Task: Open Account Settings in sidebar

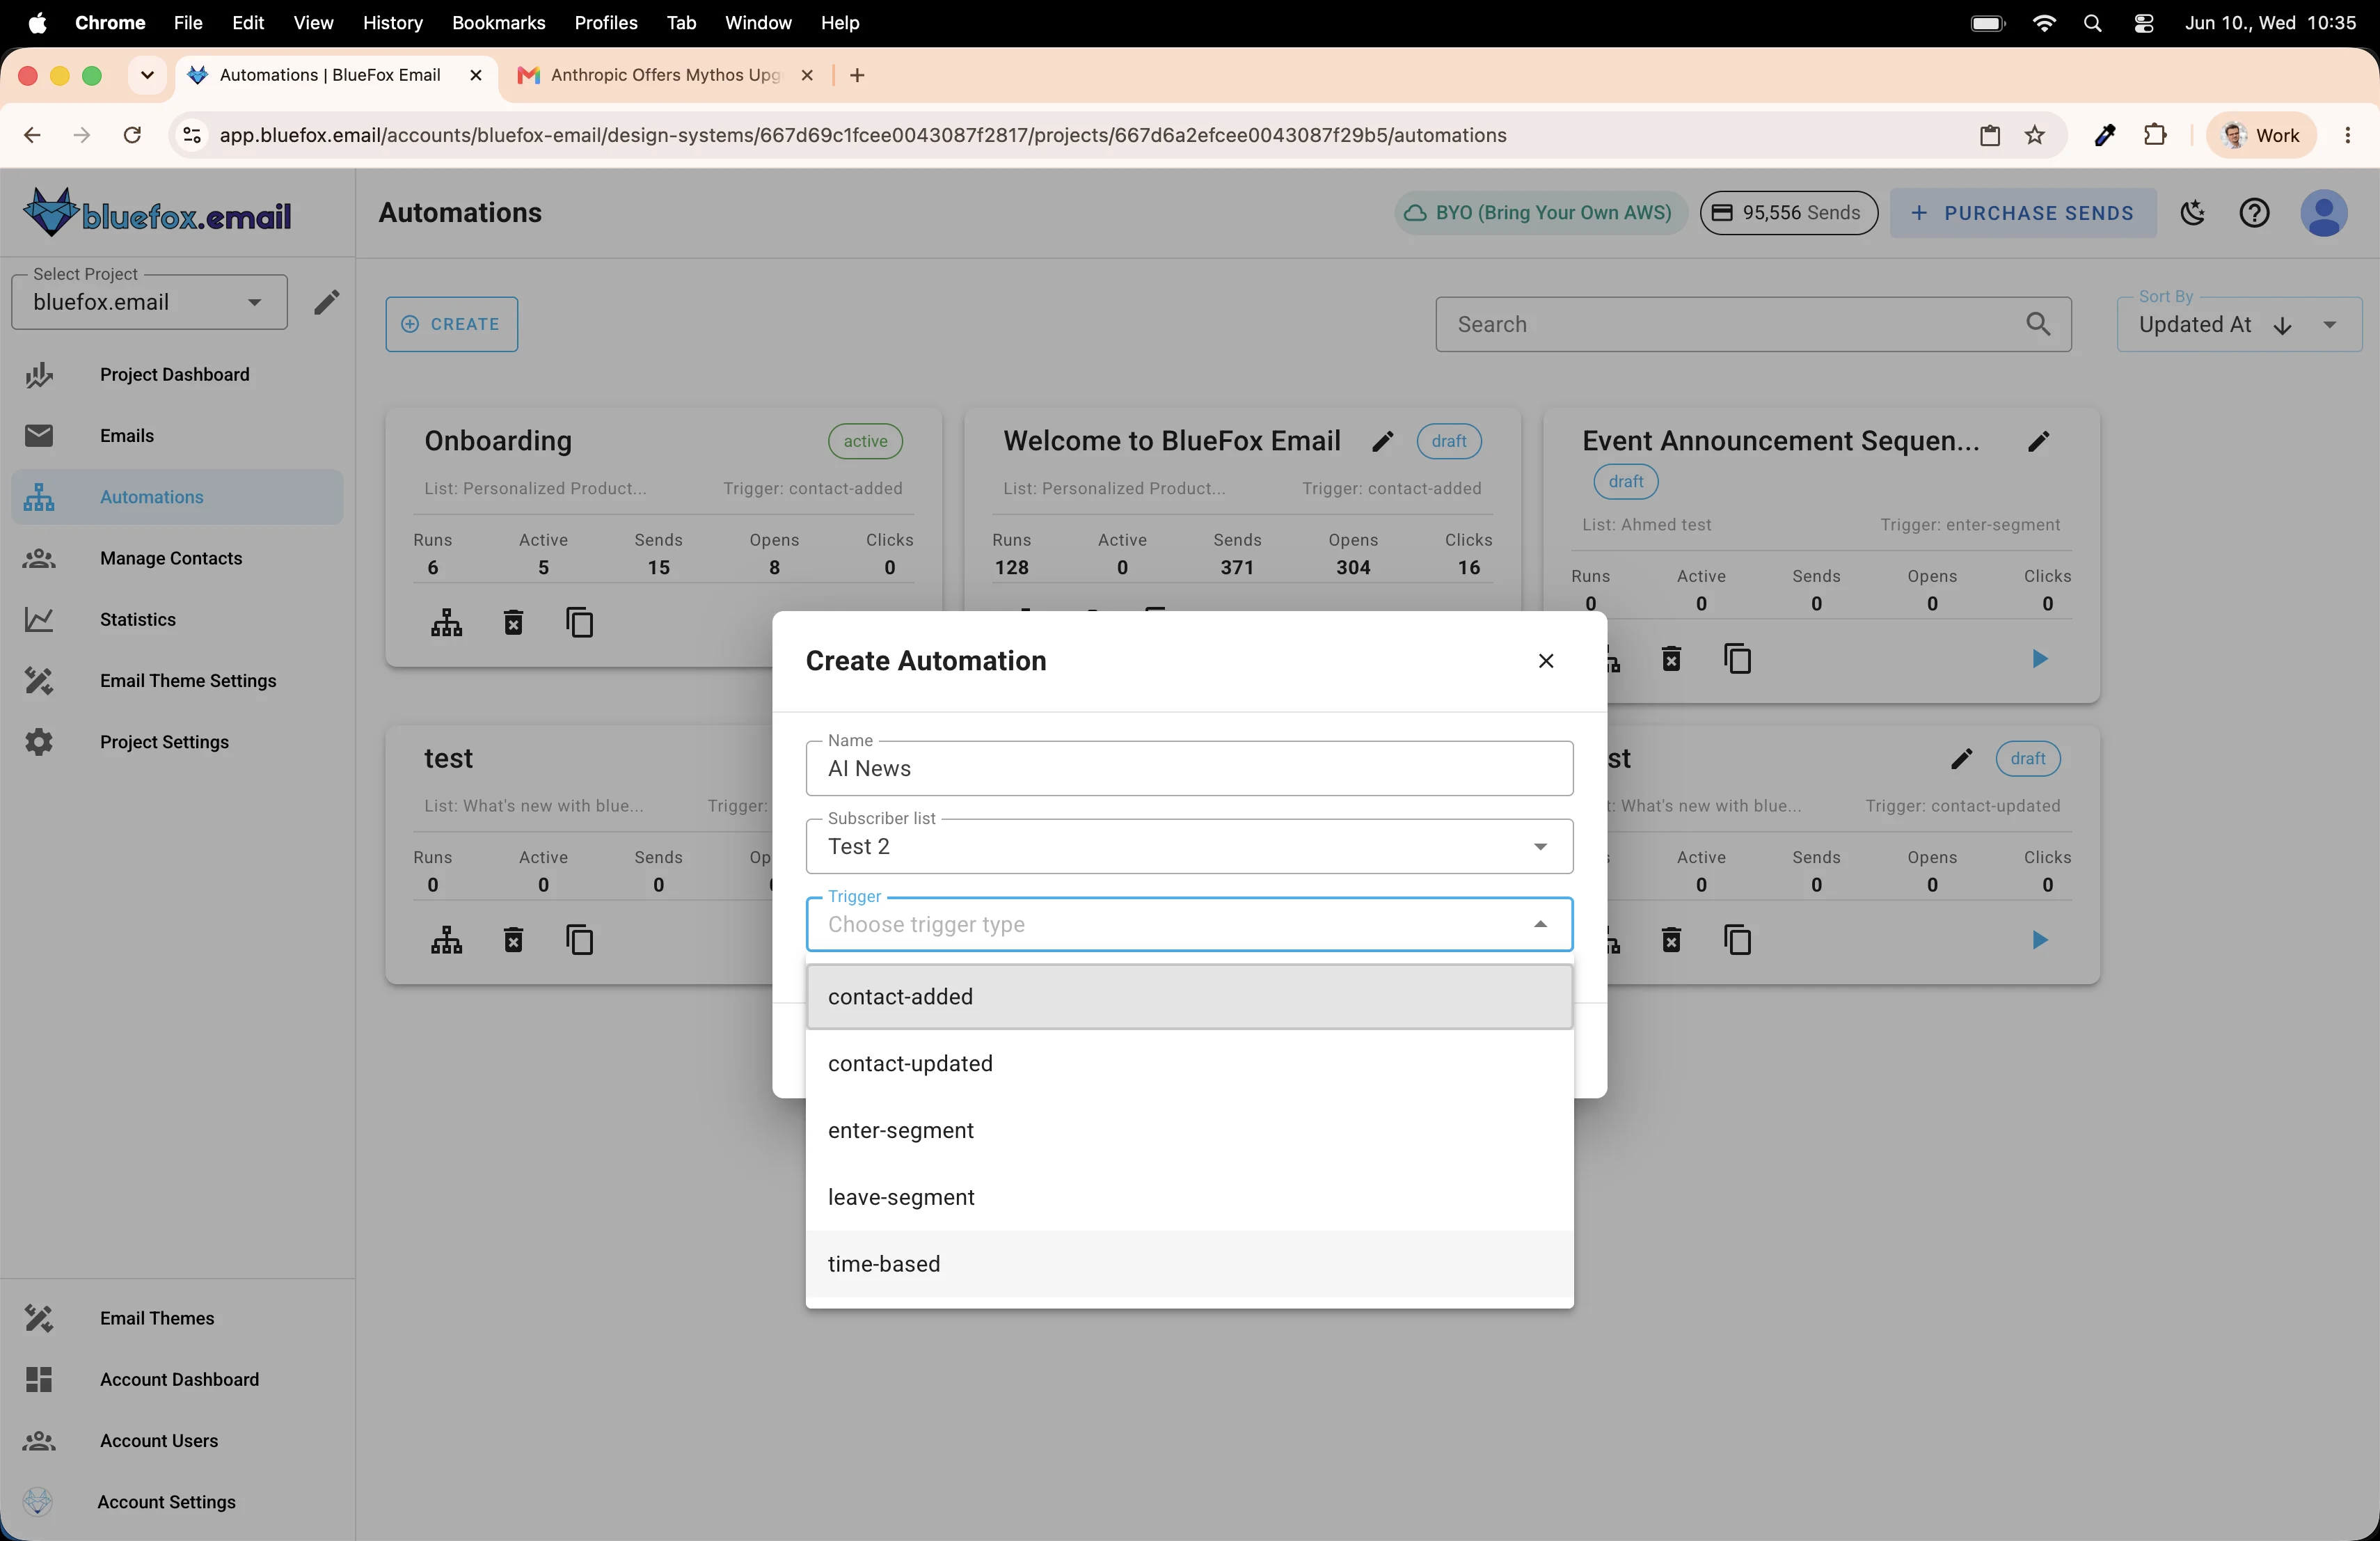Action: (x=177, y=1502)
